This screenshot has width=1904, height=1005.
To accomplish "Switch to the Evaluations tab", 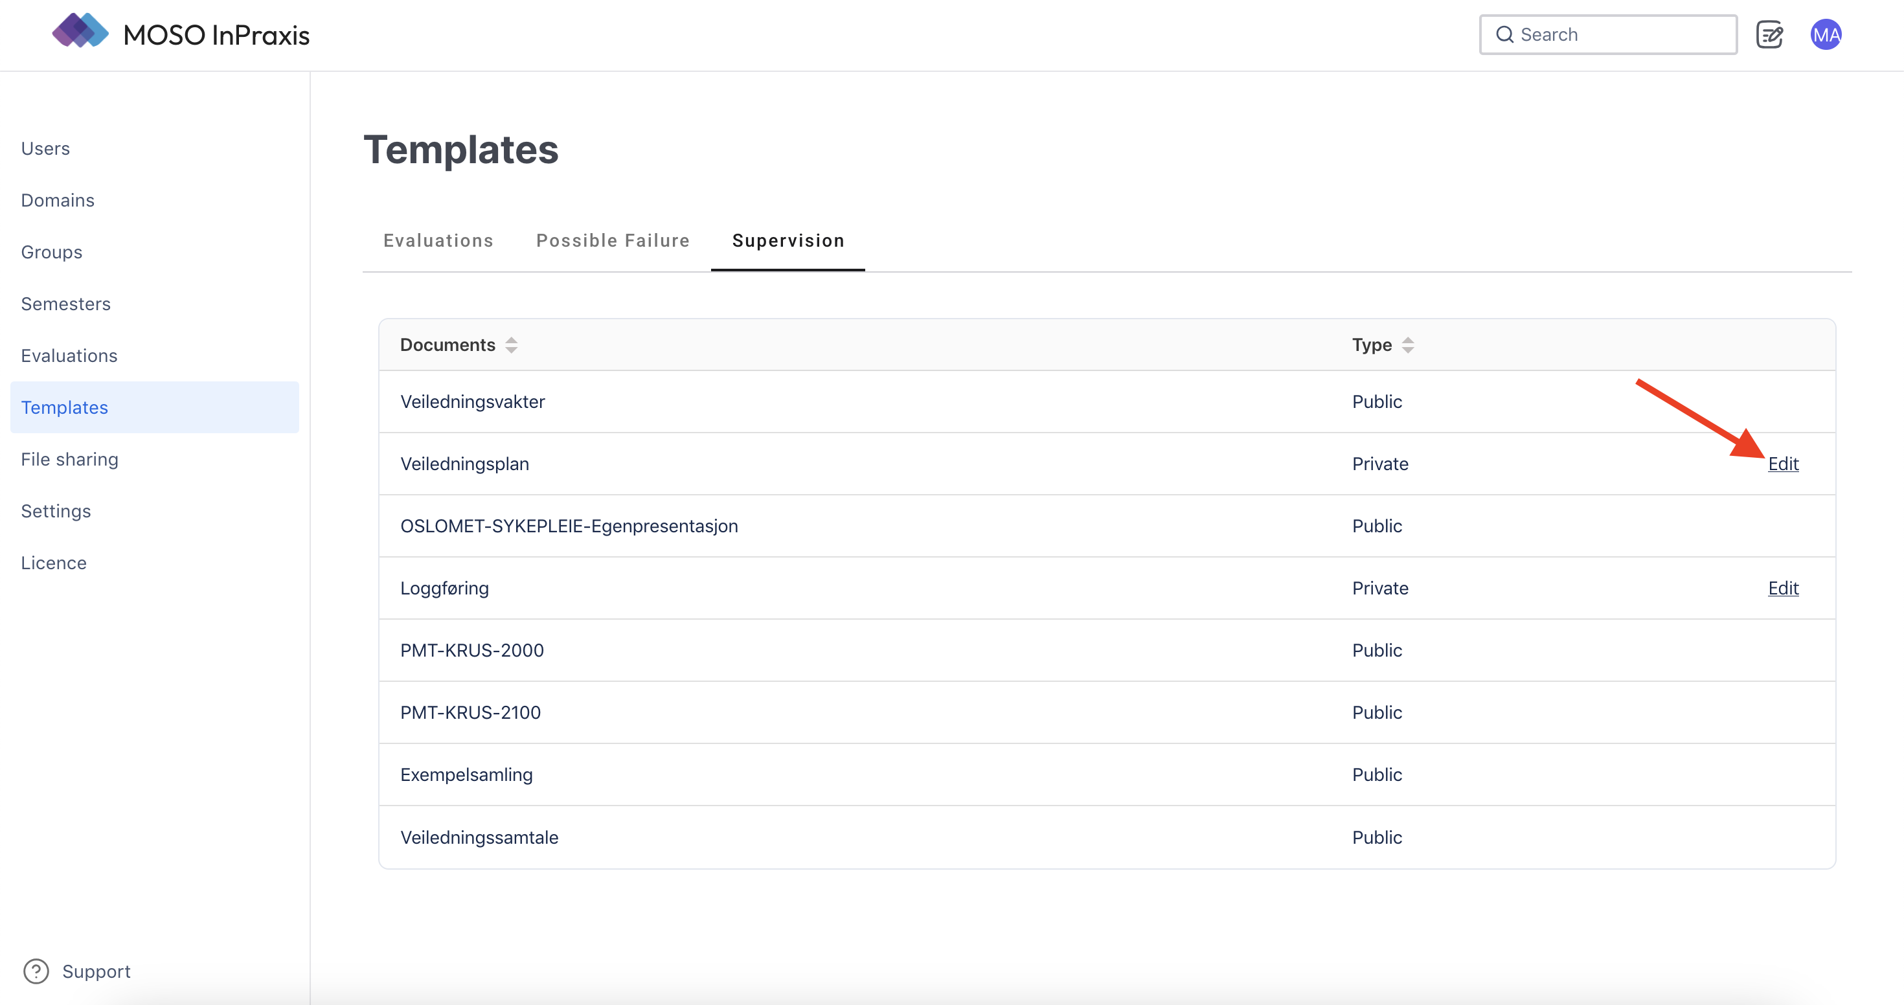I will pos(438,241).
